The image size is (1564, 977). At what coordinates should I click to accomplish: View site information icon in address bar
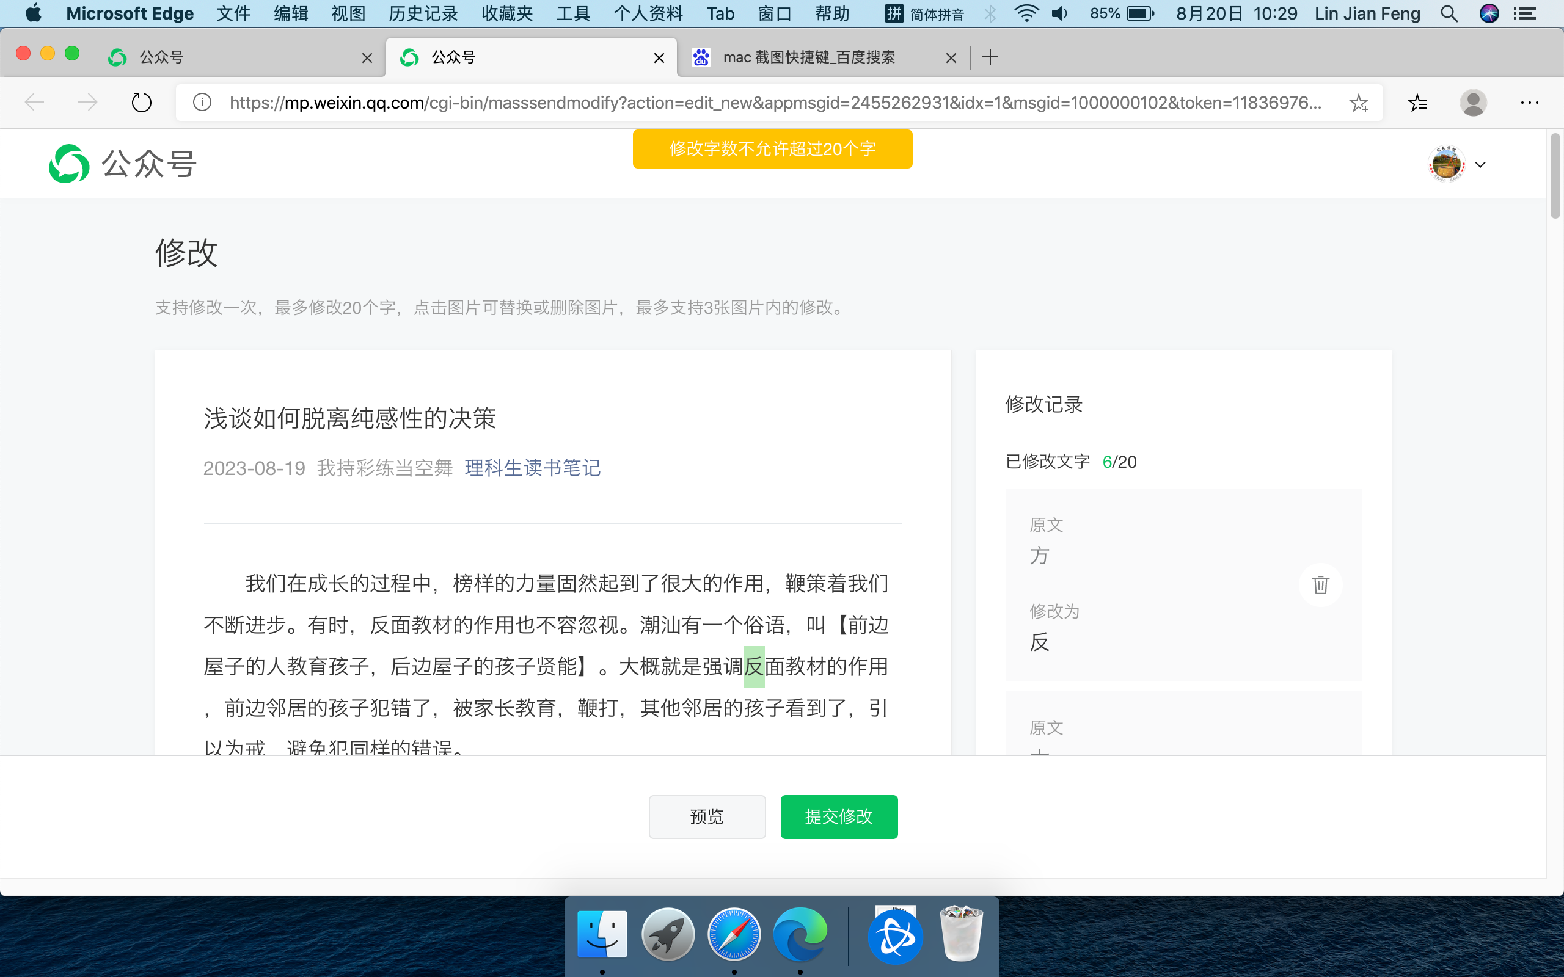pos(202,103)
